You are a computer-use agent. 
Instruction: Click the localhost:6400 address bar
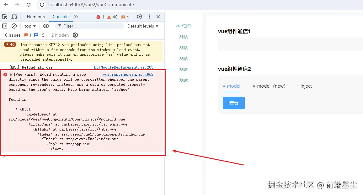click(x=91, y=5)
